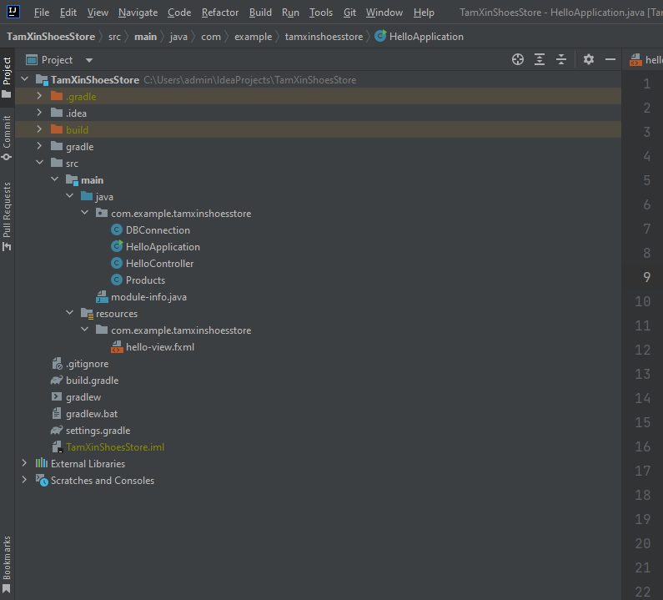
Task: Open the Bookmarks tool window
Action: 7,564
